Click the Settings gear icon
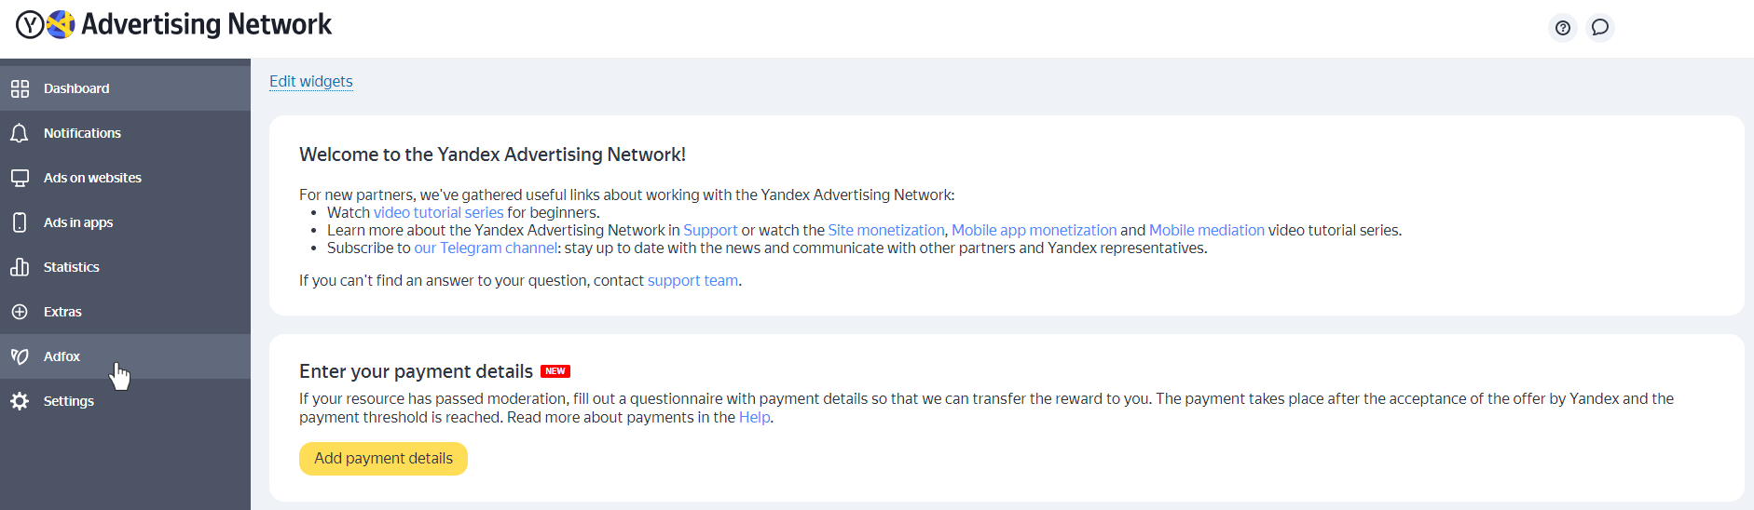The height and width of the screenshot is (510, 1754). pyautogui.click(x=20, y=401)
